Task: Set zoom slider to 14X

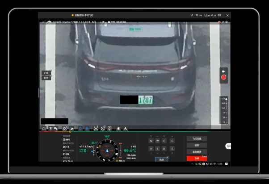Action: (223, 108)
